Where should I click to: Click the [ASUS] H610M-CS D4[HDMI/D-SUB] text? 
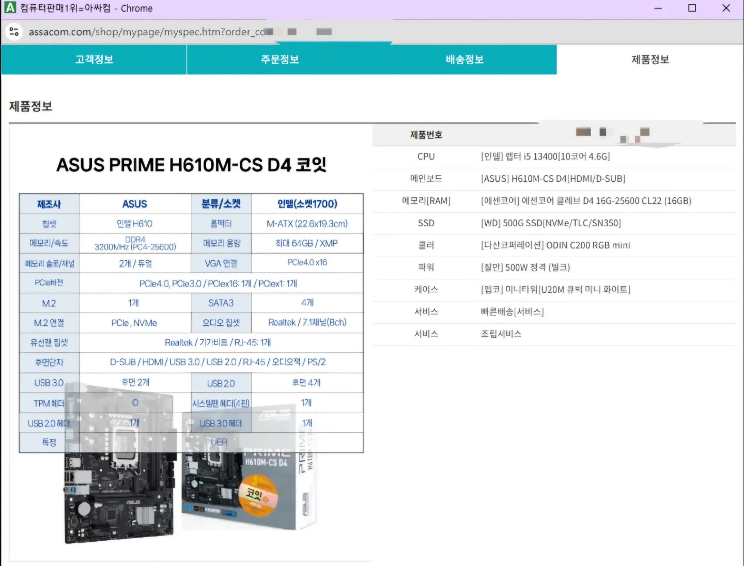coord(553,179)
